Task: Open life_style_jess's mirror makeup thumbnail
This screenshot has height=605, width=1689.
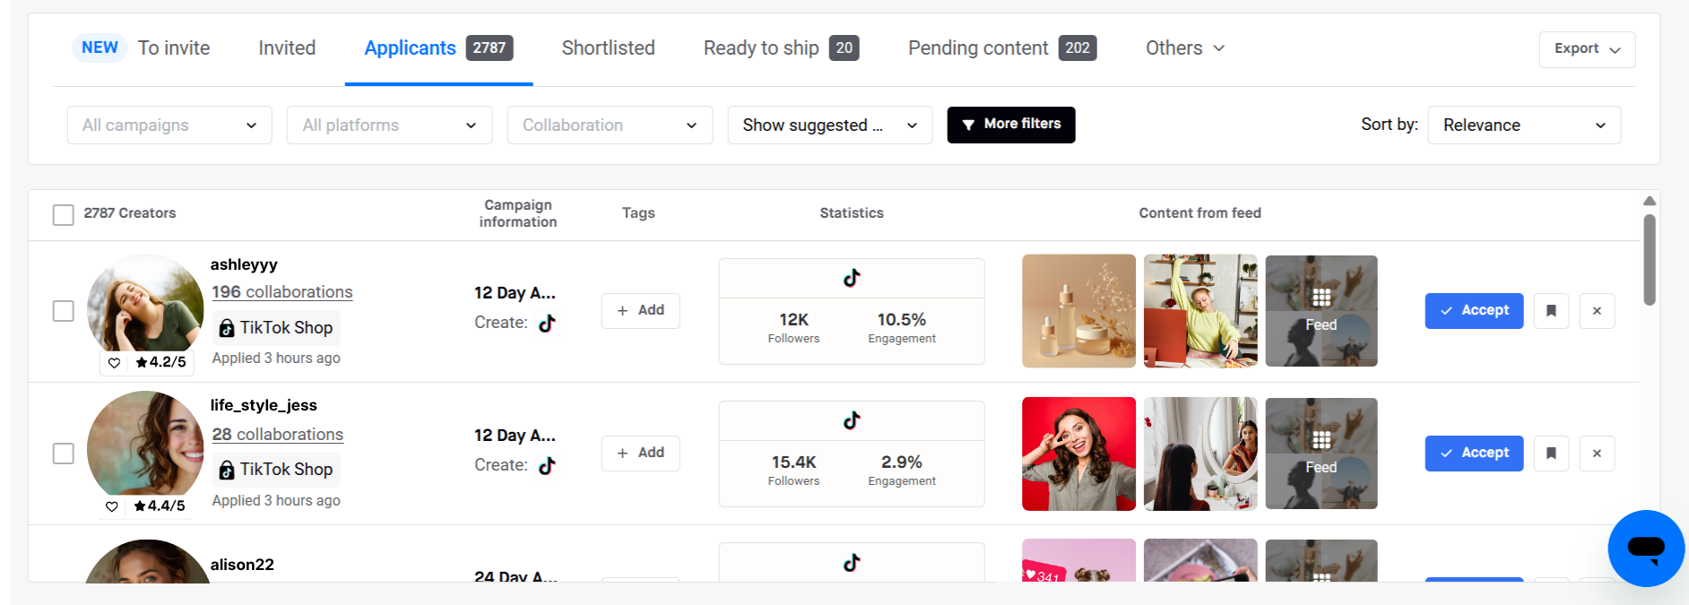Action: tap(1200, 454)
